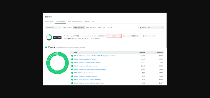Click status dot for Post Purchase flow
The height and width of the screenshot is (98, 210).
point(72,80)
